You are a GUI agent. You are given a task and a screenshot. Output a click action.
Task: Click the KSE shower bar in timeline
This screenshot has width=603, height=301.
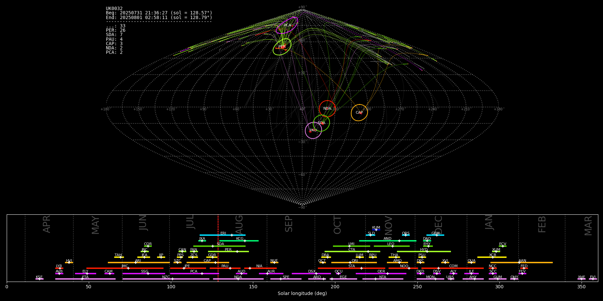(40, 279)
